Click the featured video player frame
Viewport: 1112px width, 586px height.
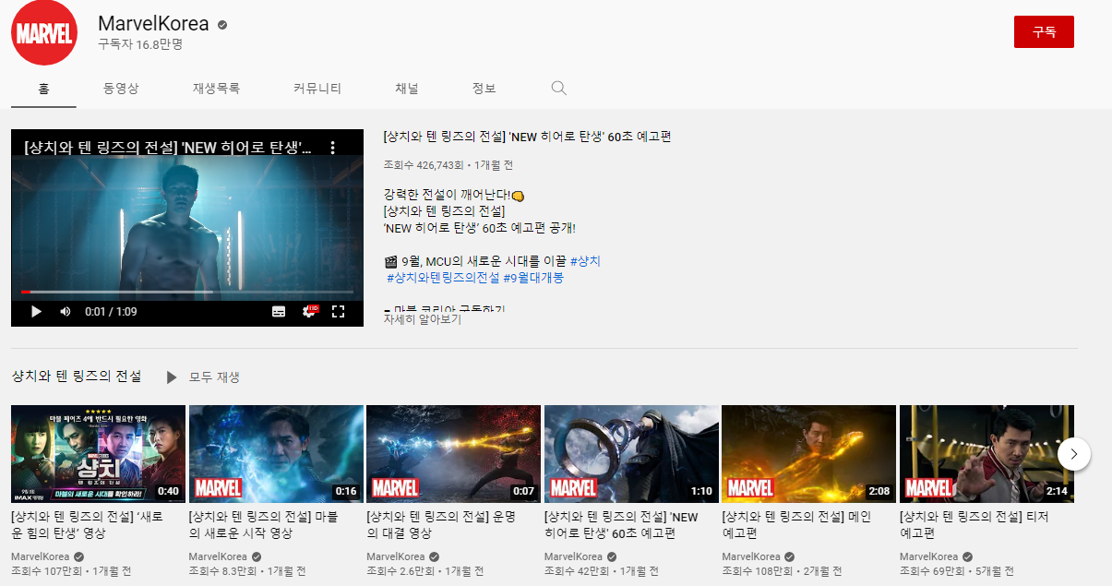[x=187, y=228]
